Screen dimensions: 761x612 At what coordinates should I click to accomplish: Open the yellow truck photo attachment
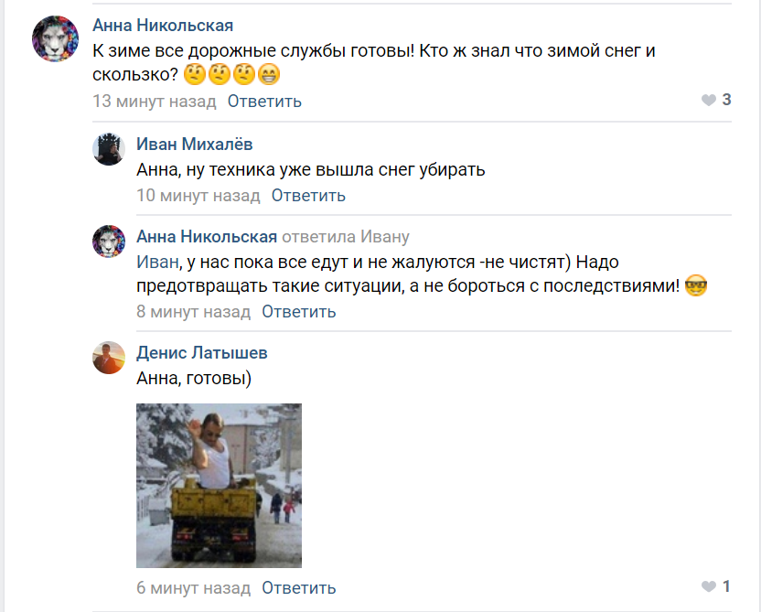coord(219,486)
